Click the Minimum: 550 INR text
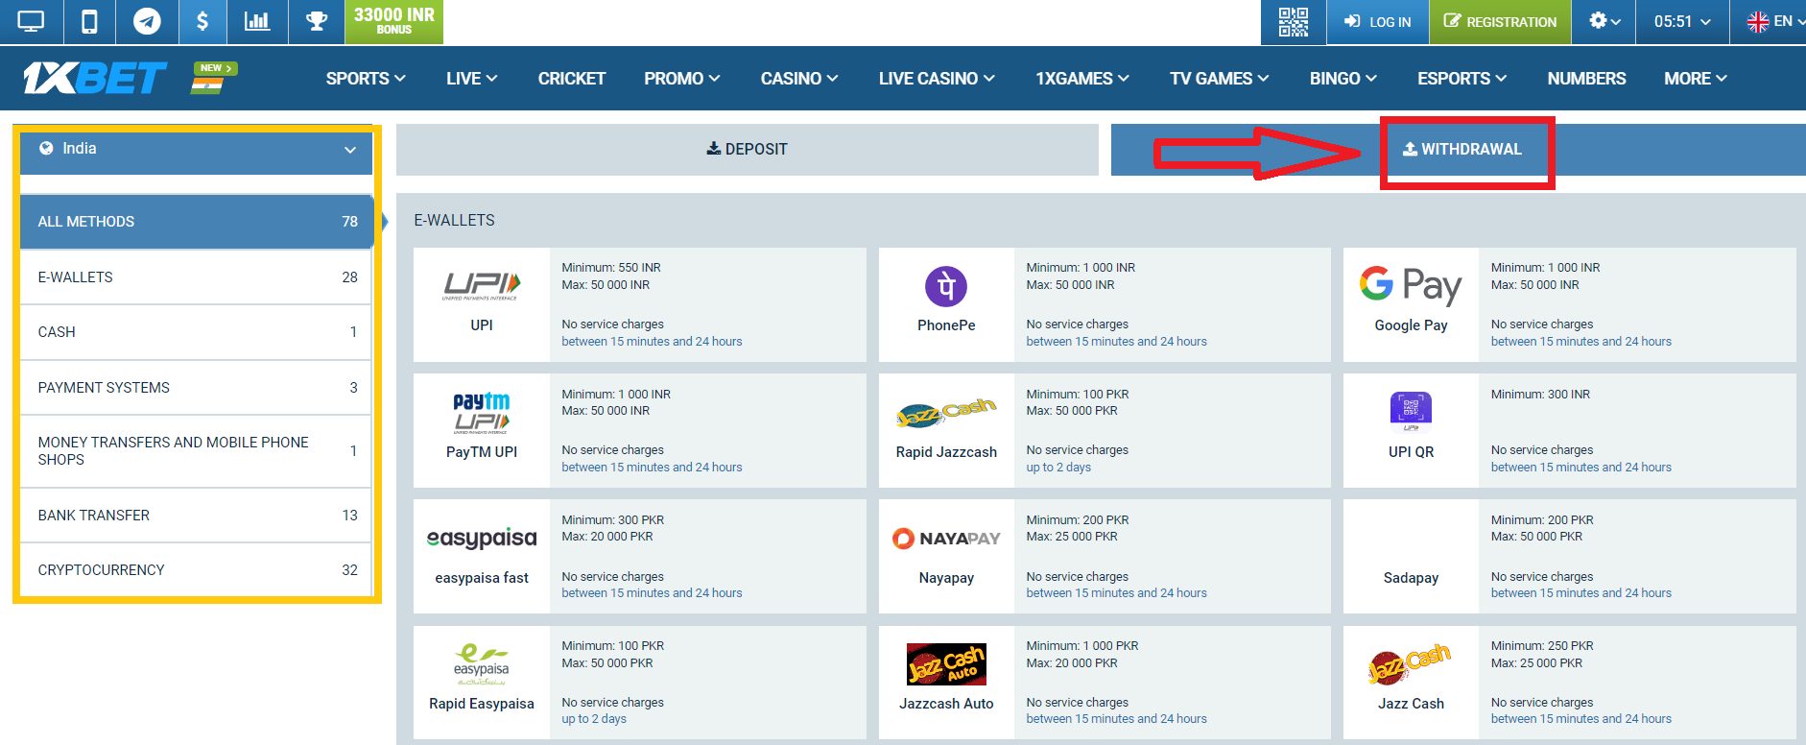The width and height of the screenshot is (1806, 745). [611, 268]
